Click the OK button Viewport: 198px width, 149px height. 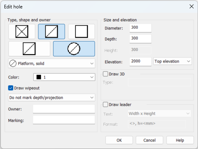(119, 140)
